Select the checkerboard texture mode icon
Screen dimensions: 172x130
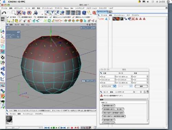[3, 57]
